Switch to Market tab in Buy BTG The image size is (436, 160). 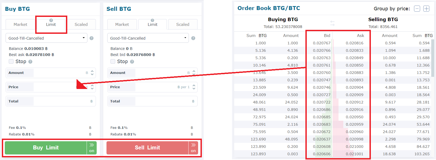tap(20, 24)
